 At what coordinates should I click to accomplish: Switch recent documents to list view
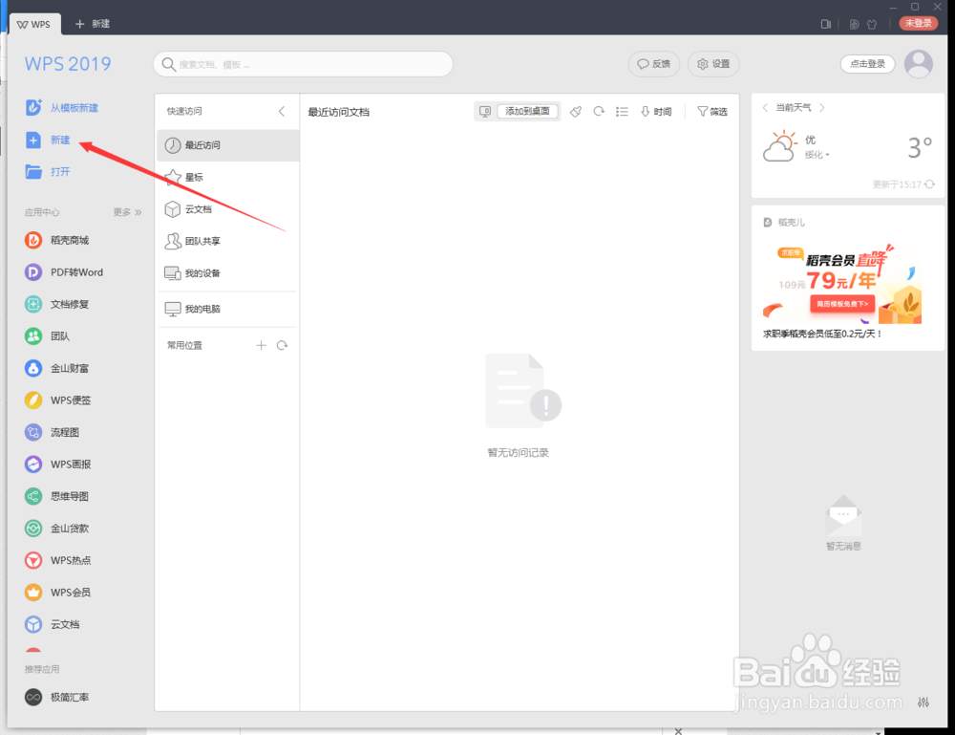pos(622,111)
